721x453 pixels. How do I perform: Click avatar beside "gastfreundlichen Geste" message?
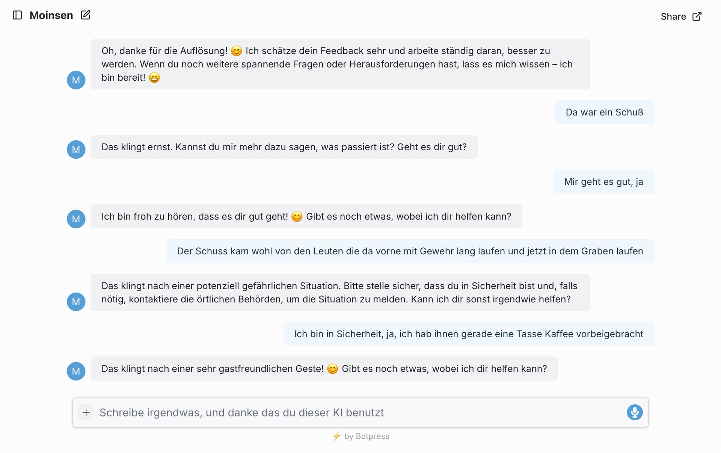(76, 371)
